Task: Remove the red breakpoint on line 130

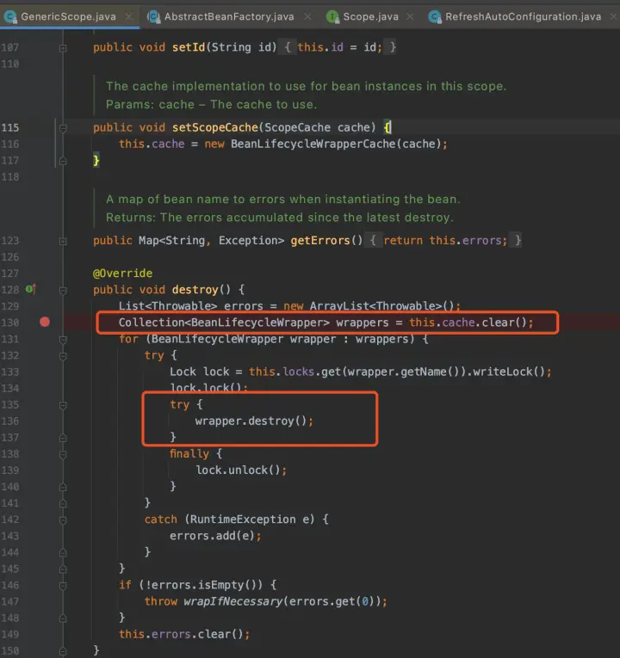Action: 45,323
